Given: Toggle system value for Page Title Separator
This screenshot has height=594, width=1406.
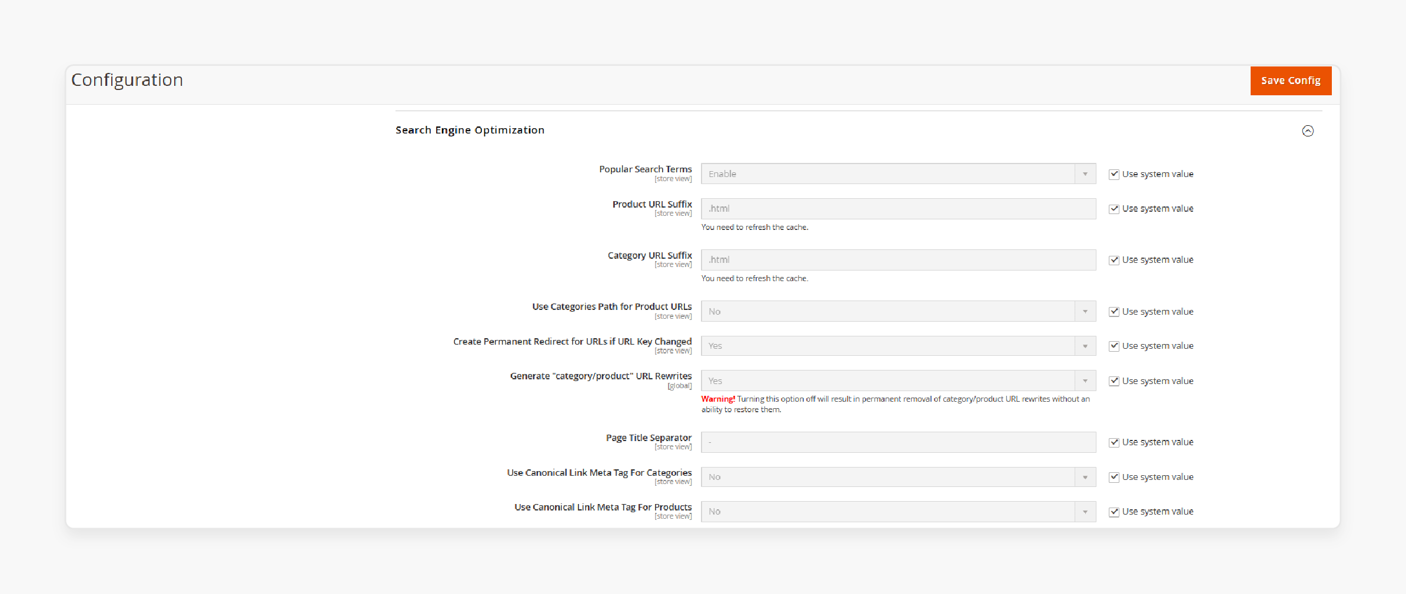Looking at the screenshot, I should [x=1114, y=442].
